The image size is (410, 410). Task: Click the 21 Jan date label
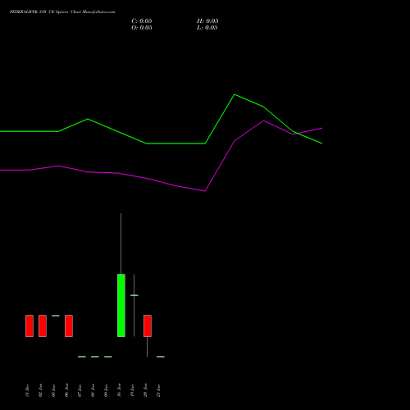click(158, 390)
